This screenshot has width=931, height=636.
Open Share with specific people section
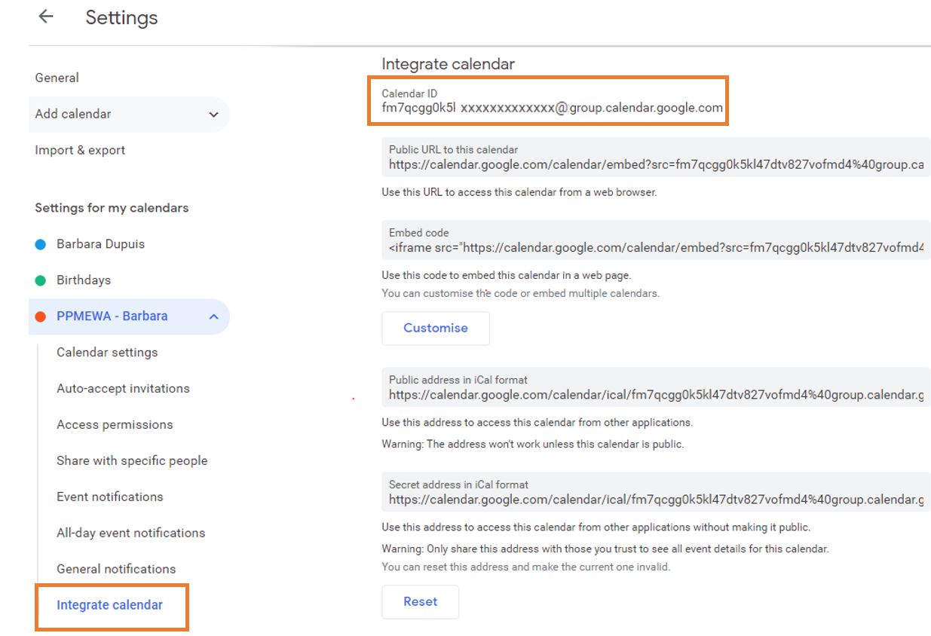[132, 461]
